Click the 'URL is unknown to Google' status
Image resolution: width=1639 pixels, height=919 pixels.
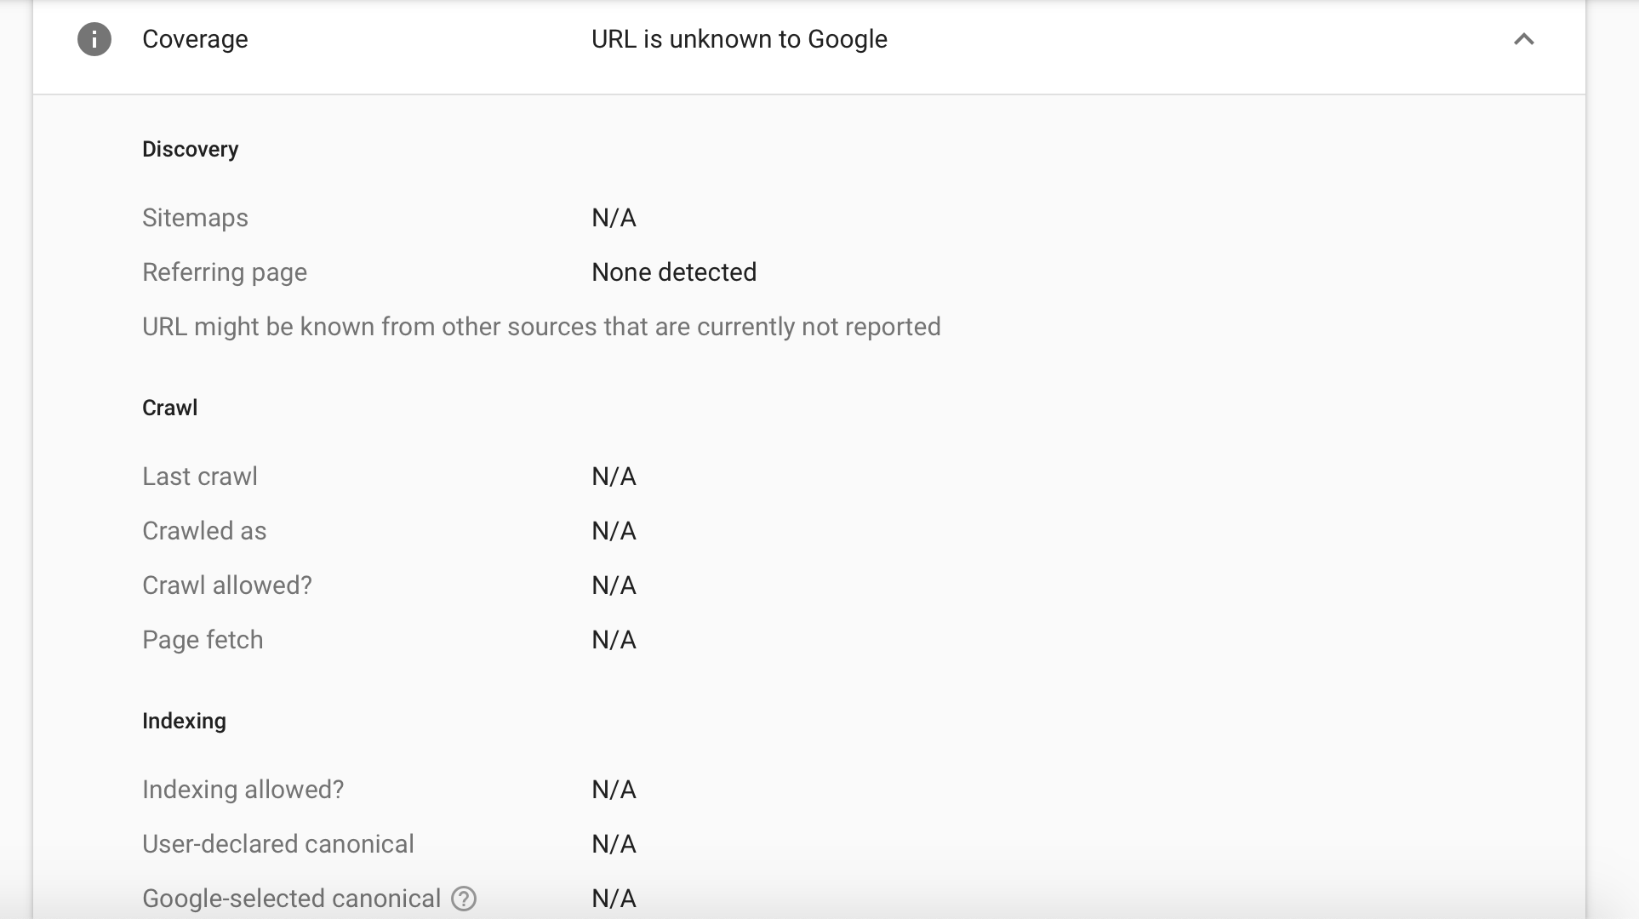(x=739, y=39)
